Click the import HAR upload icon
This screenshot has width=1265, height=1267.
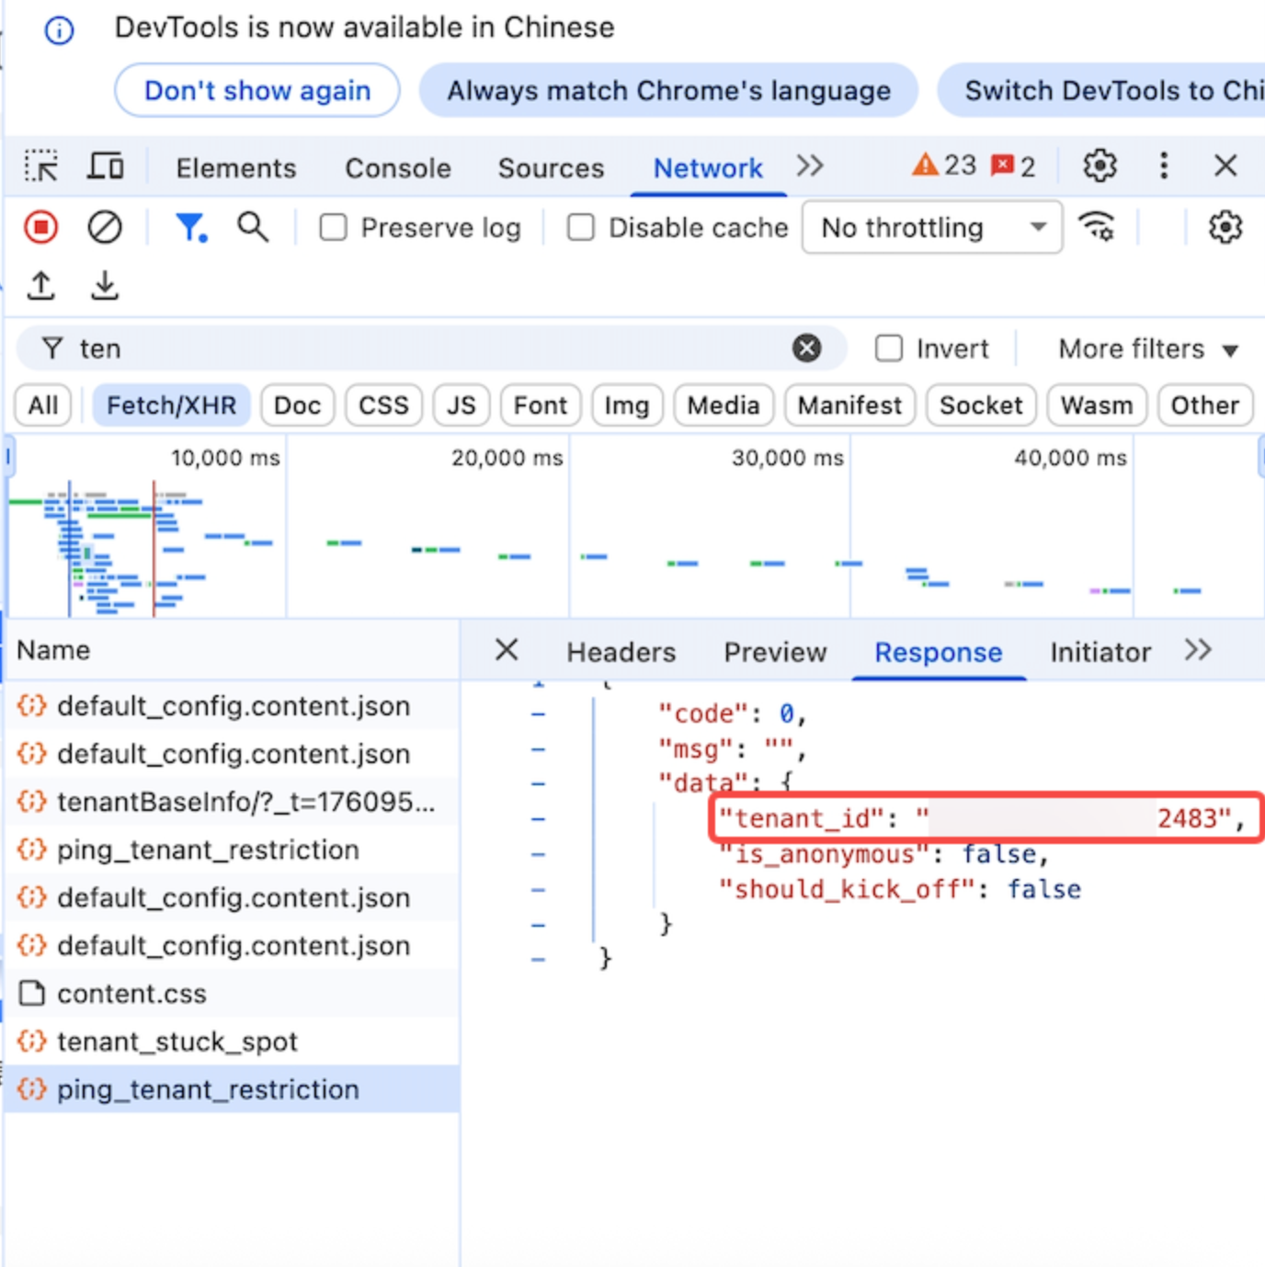point(41,286)
